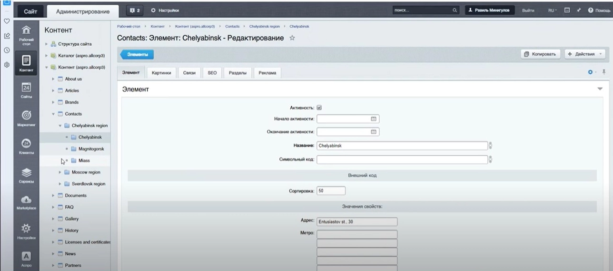
Task: Click the edit pencil icon on far left strip
Action: pos(7,36)
